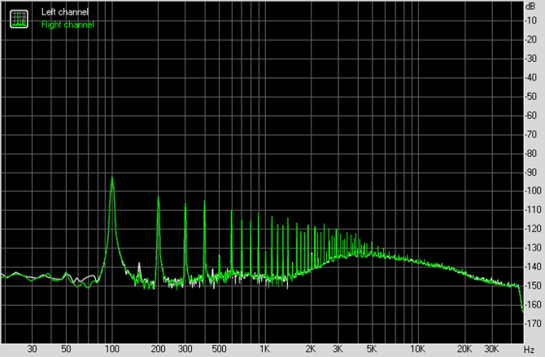Click the '-20' dB axis label
The height and width of the screenshot is (357, 545).
pyautogui.click(x=530, y=40)
